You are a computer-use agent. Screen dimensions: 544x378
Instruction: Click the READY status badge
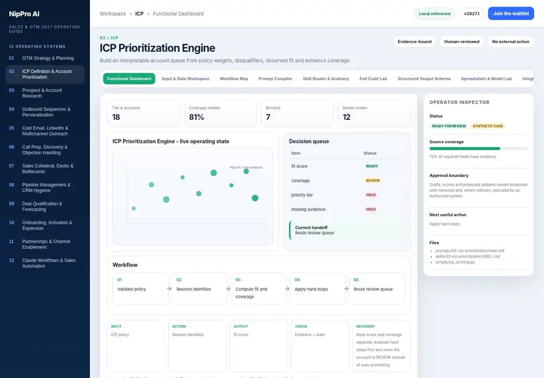372,166
